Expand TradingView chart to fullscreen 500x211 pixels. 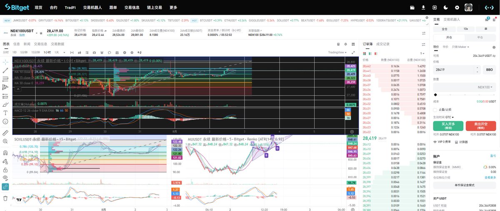click(354, 53)
